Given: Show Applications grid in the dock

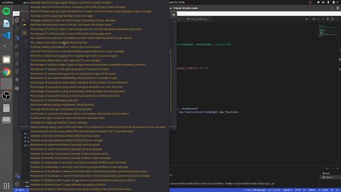Looking at the screenshot, I should [6, 186].
